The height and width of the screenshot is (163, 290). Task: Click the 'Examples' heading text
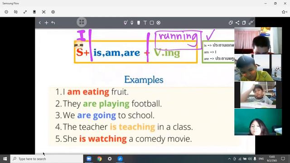144,80
